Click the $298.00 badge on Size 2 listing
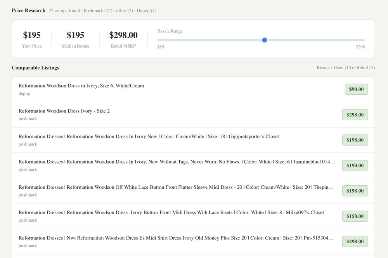Screen dimensions: 388x258 click(355, 115)
